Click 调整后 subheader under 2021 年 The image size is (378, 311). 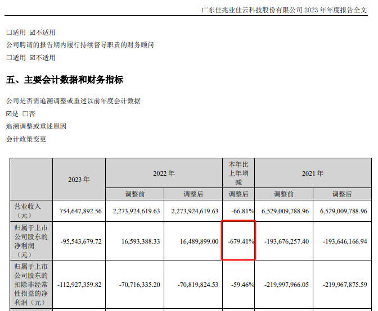pos(342,194)
